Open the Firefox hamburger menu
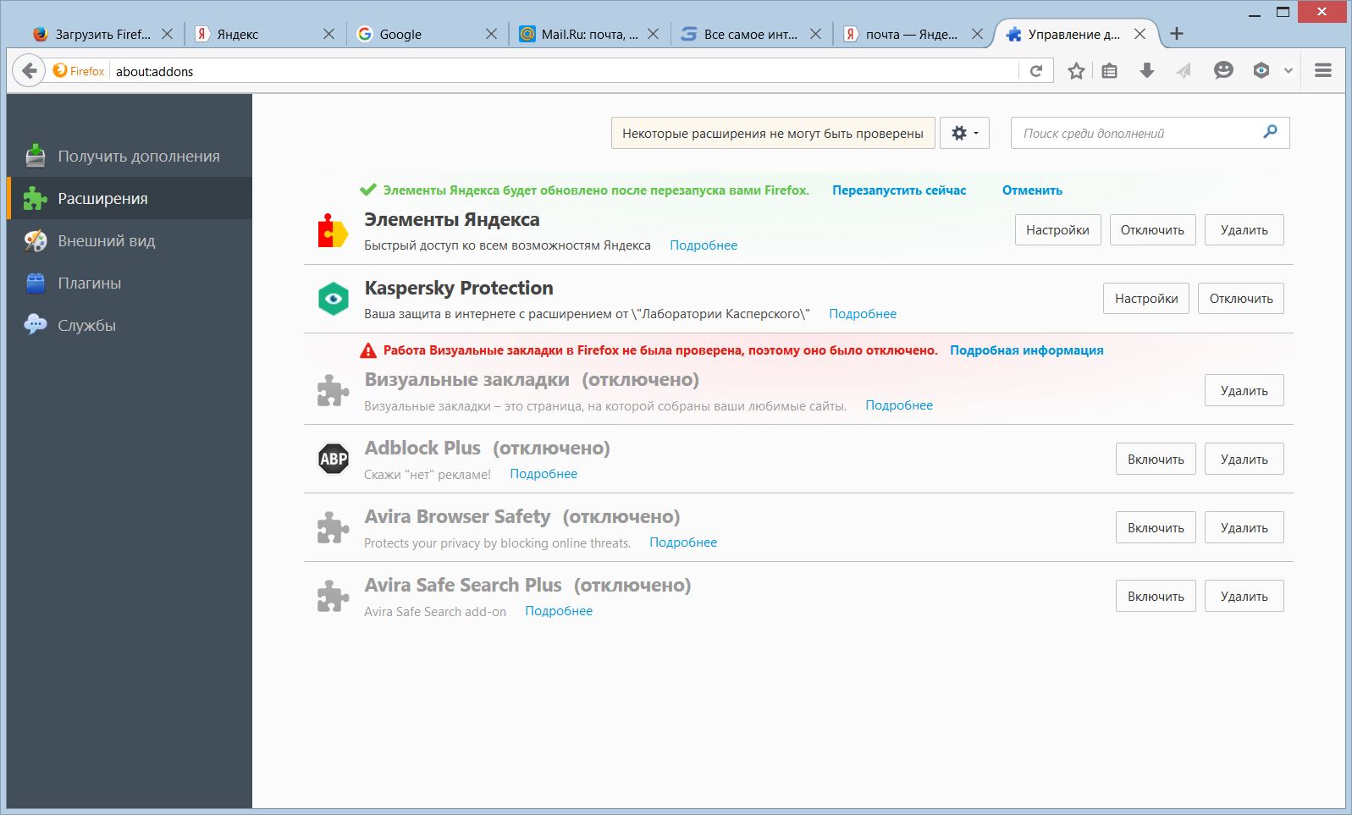 tap(1323, 71)
